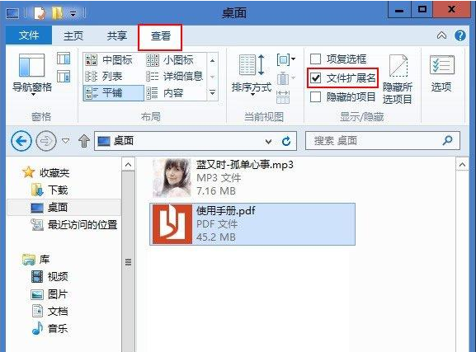Viewport: 476px width, 352px height.
Task: Open the 文件 ribbon tab
Action: [x=29, y=35]
